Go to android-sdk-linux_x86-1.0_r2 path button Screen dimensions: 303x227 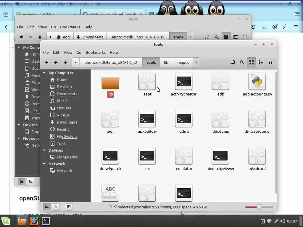tap(111, 62)
